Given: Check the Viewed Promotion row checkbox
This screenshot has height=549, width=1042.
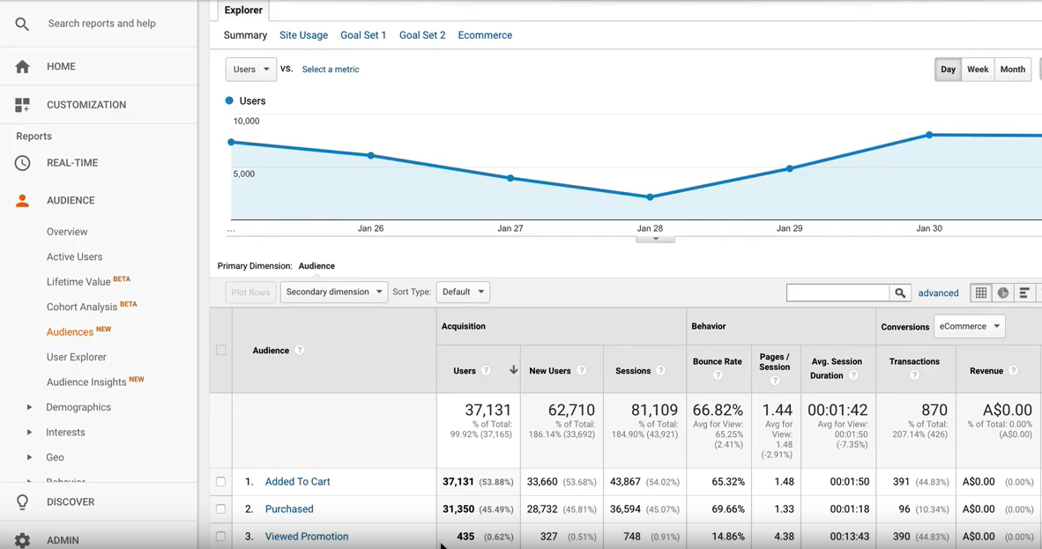Looking at the screenshot, I should point(220,537).
